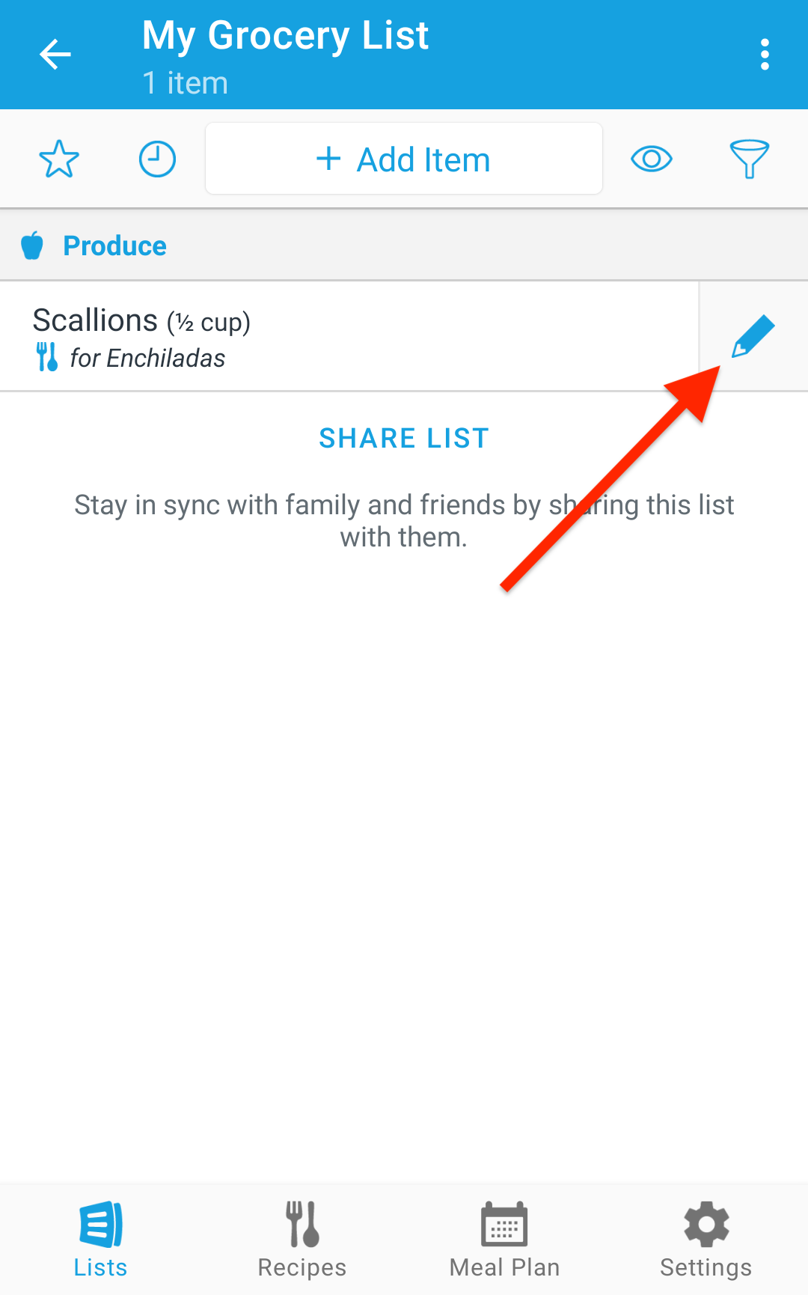This screenshot has width=808, height=1295.
Task: Edit Scallions with the pencil icon
Action: click(x=753, y=336)
